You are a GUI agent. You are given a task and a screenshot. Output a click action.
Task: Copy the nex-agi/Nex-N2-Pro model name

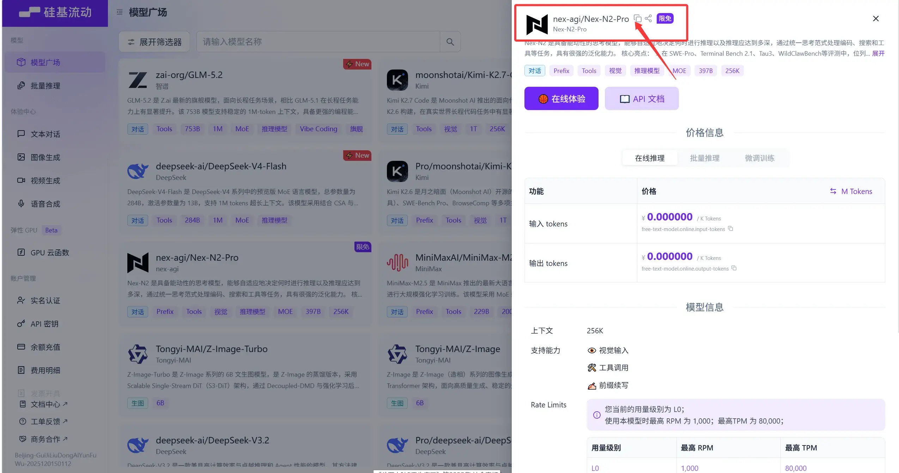[637, 18]
